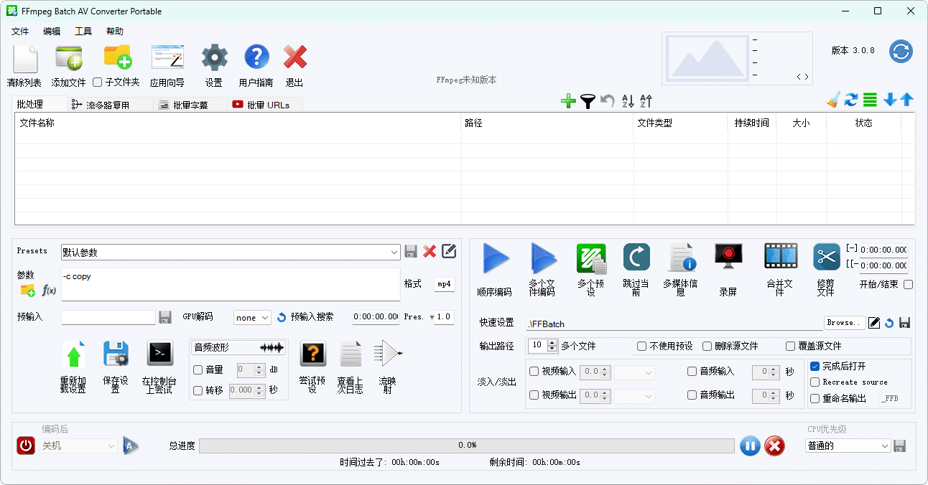
Task: Click the Browse button for output path
Action: pyautogui.click(x=845, y=322)
